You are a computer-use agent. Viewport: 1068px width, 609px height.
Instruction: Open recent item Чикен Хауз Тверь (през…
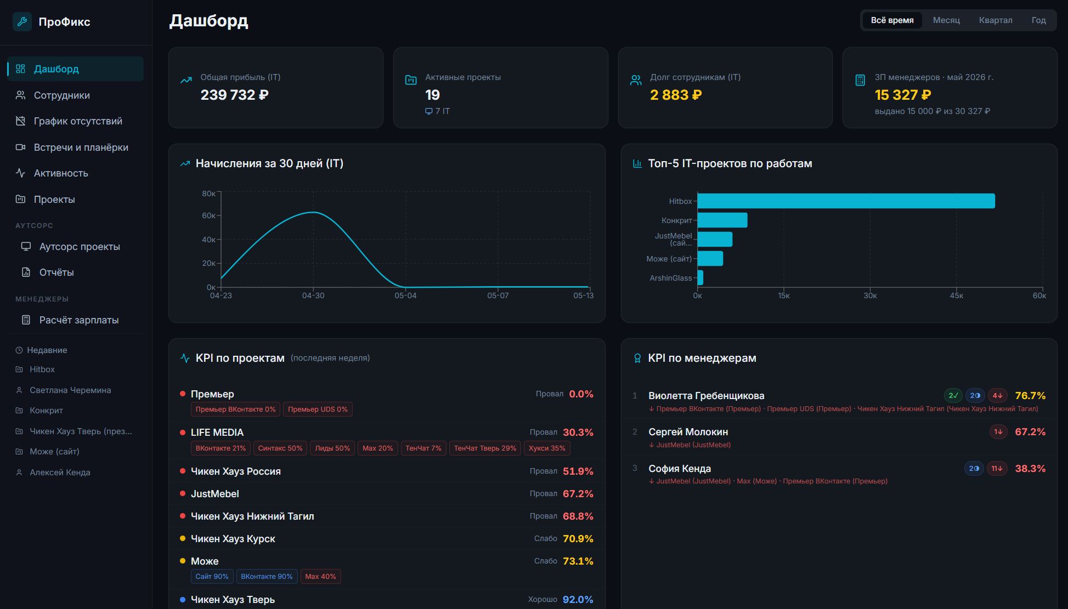coord(76,431)
